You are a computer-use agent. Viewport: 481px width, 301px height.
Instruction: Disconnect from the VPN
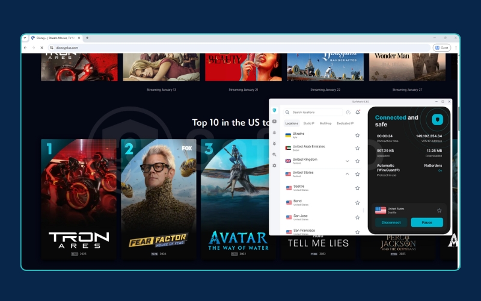coord(391,222)
